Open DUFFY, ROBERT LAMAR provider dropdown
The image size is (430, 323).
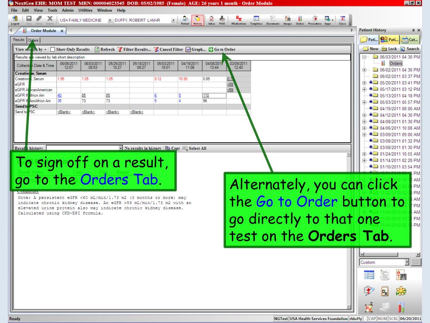pos(173,20)
